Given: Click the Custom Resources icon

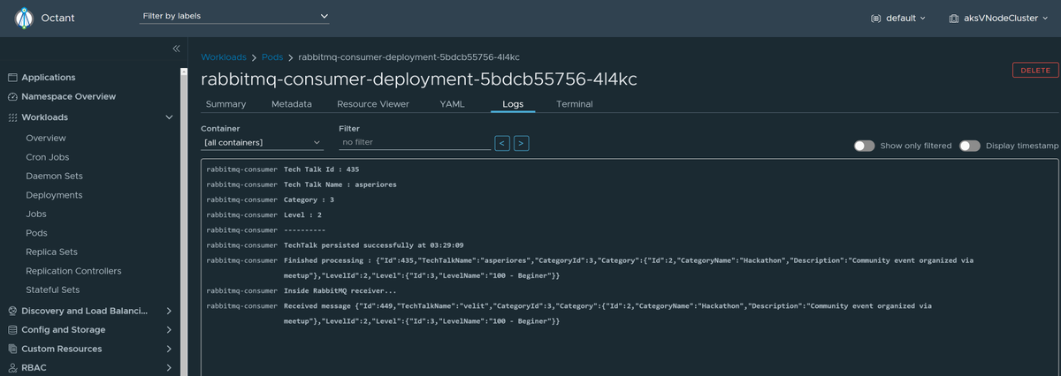Looking at the screenshot, I should coord(13,350).
